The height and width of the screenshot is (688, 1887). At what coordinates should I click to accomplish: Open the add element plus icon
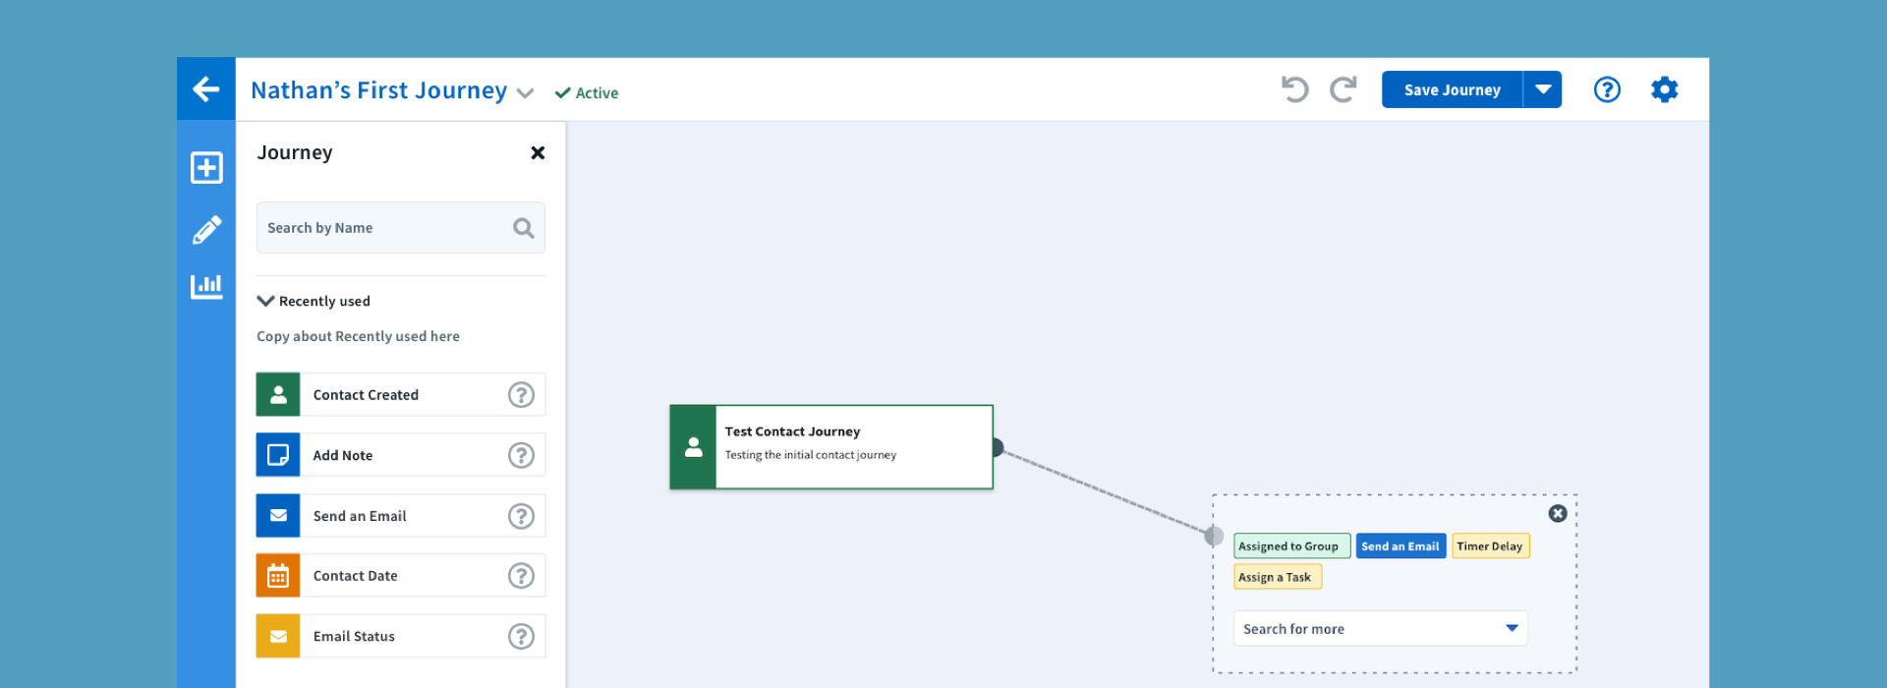206,168
